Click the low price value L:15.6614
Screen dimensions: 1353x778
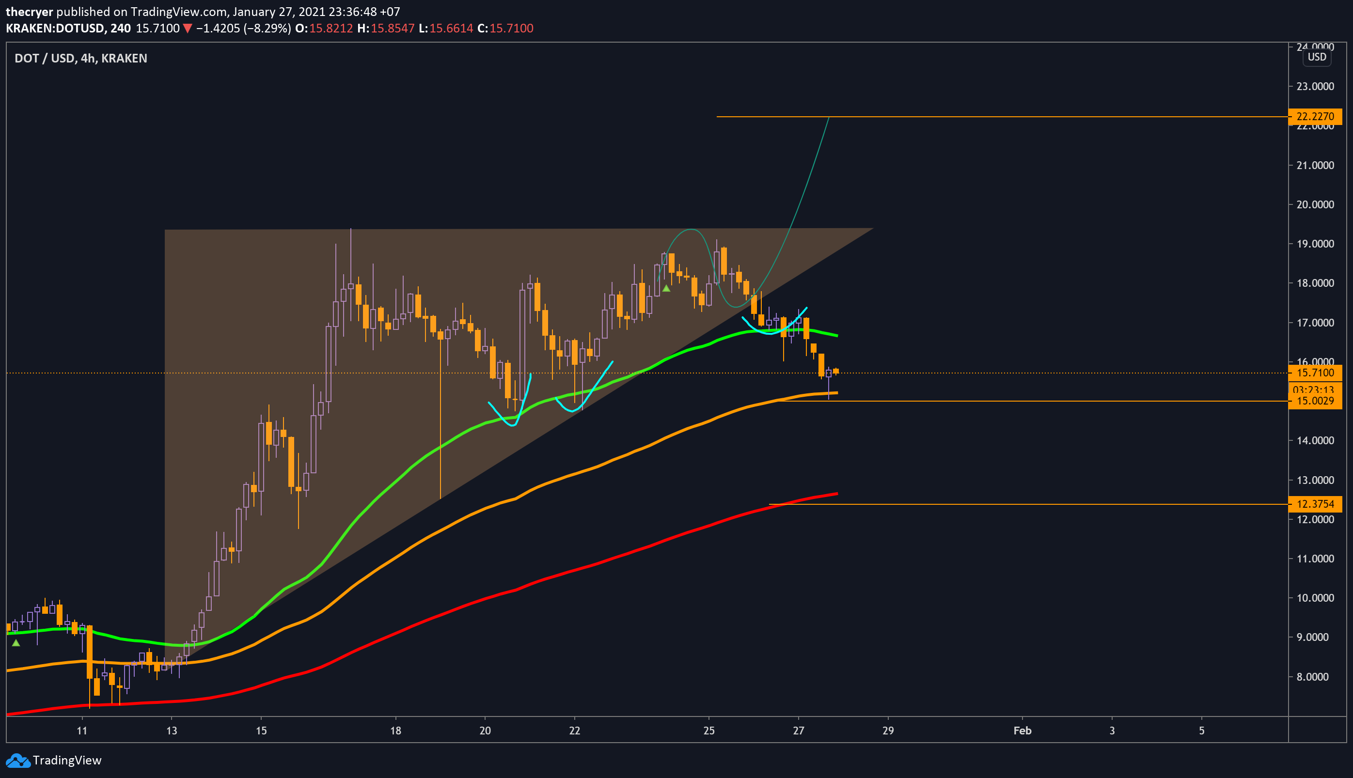446,28
